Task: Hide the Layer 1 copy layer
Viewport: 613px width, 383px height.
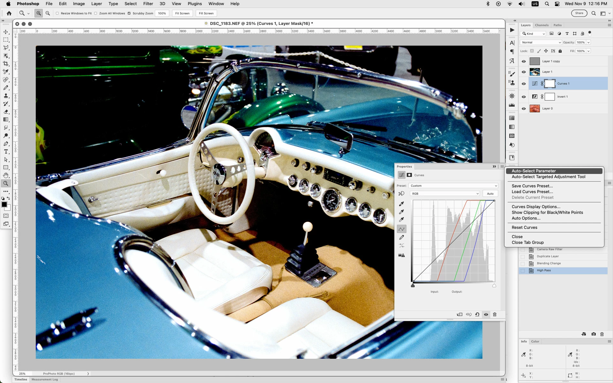Action: [524, 61]
